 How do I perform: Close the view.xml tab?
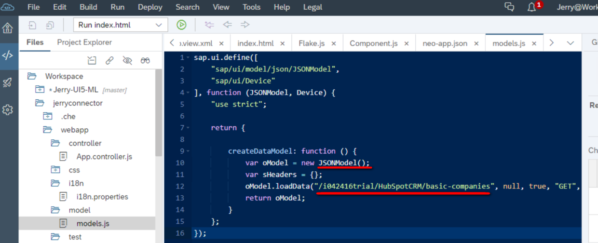pos(221,43)
